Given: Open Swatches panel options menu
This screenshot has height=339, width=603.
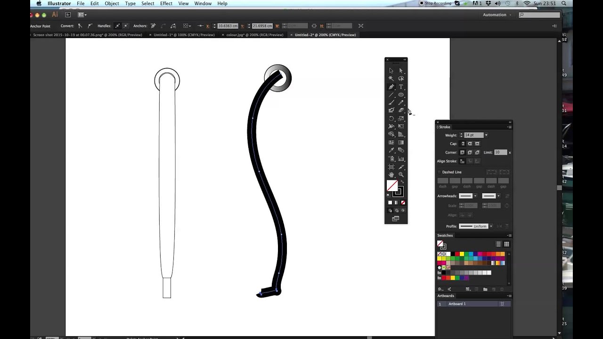Looking at the screenshot, I should point(509,235).
